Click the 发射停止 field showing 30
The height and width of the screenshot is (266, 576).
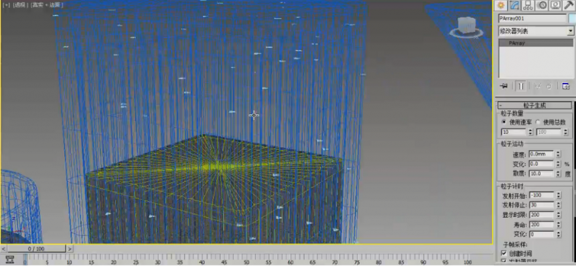coord(542,205)
